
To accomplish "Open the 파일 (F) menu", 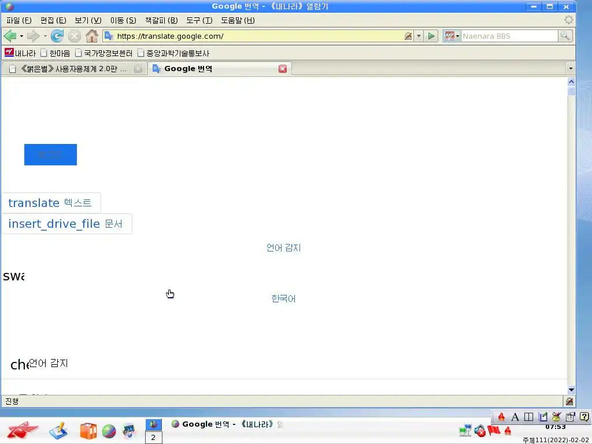I will click(19, 20).
